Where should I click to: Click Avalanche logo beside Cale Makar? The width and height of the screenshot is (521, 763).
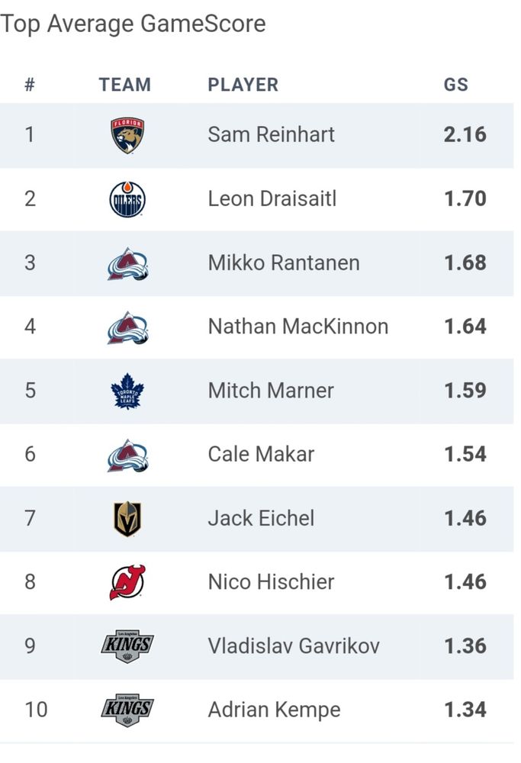[x=127, y=456]
